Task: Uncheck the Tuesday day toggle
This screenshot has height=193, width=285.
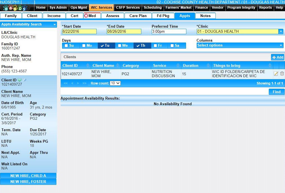Action: tap(102, 46)
